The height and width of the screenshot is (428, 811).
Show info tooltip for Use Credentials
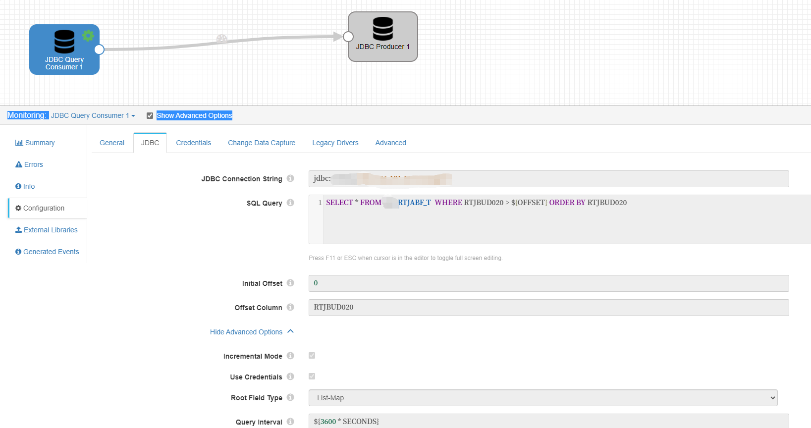coord(290,376)
